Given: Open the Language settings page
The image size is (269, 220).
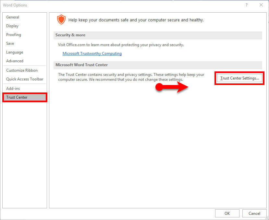Looking at the screenshot, I should click(x=15, y=52).
